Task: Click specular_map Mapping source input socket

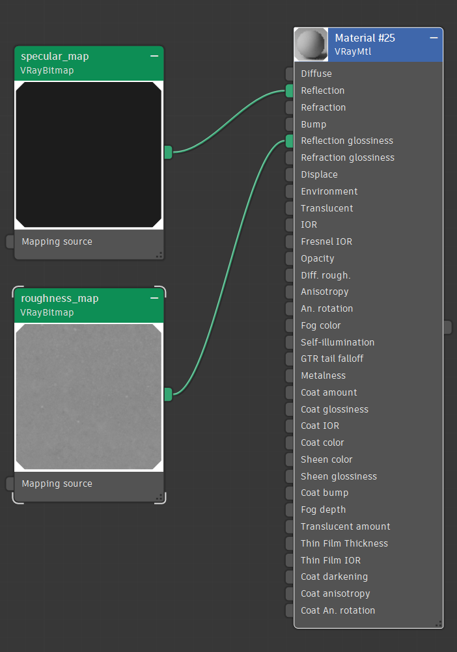Action: pos(10,241)
